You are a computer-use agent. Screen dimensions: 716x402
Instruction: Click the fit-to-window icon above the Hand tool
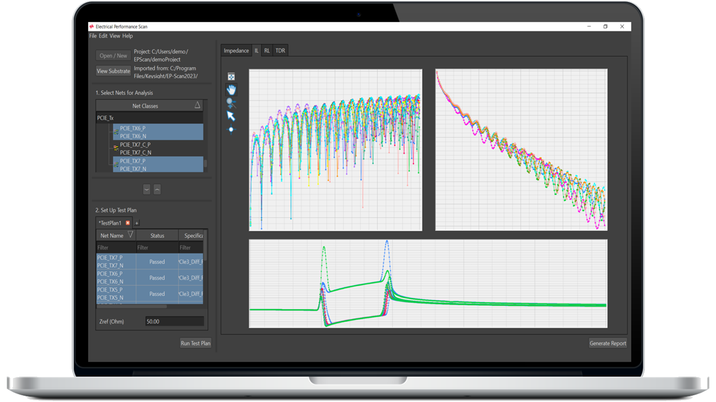(x=231, y=76)
